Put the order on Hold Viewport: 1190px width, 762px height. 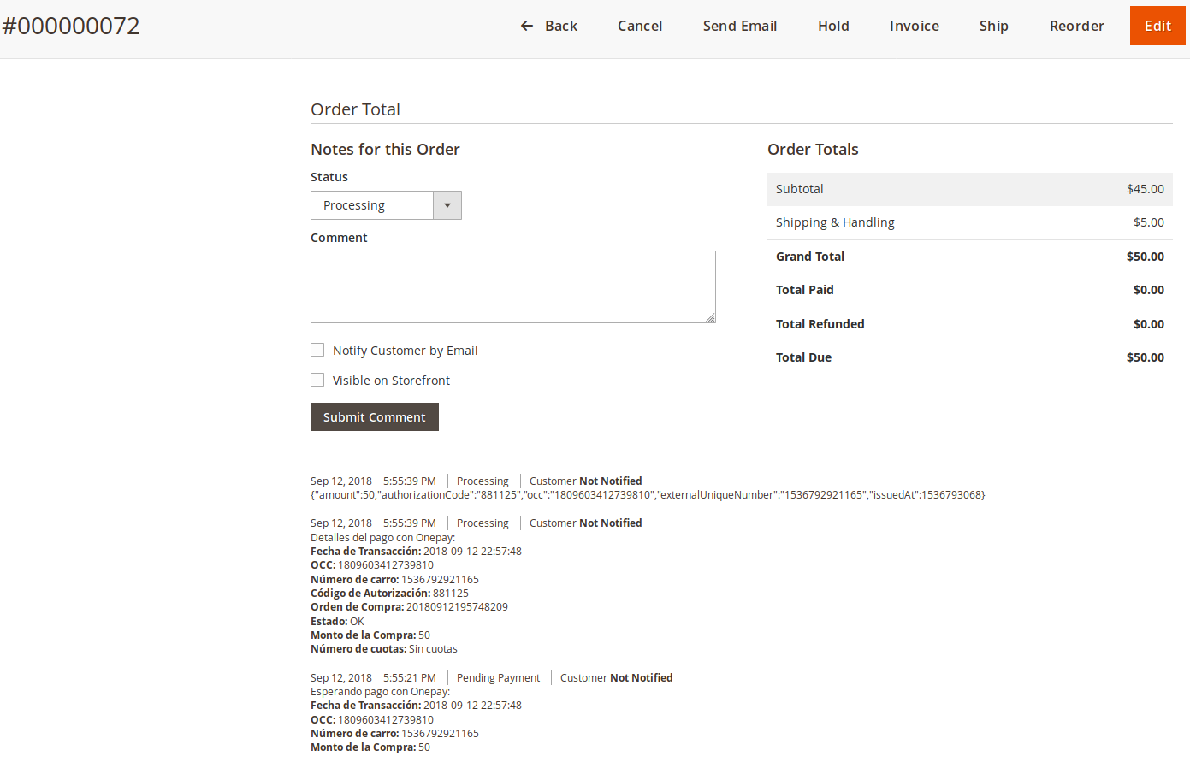click(x=832, y=26)
